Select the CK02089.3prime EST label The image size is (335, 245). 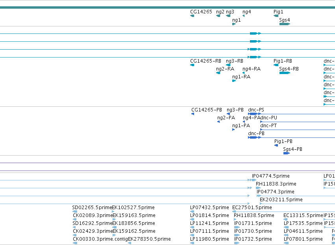point(93,215)
